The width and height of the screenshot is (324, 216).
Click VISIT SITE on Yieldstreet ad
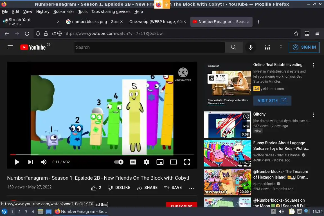[272, 101]
